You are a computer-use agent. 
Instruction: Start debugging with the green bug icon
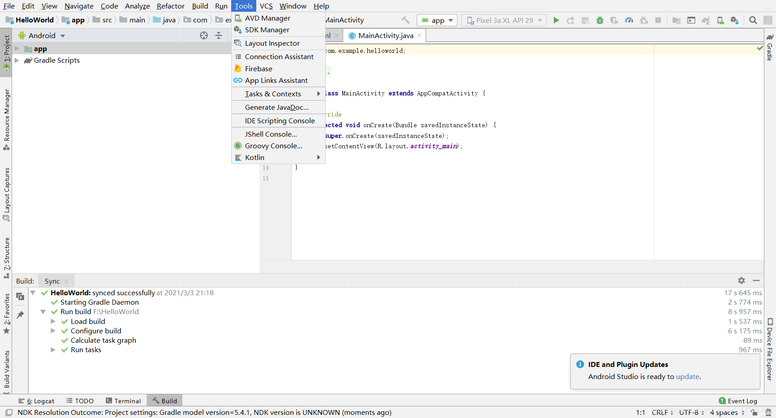tap(600, 20)
